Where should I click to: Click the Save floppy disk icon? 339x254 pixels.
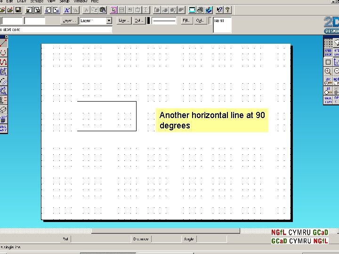[x=18, y=10]
